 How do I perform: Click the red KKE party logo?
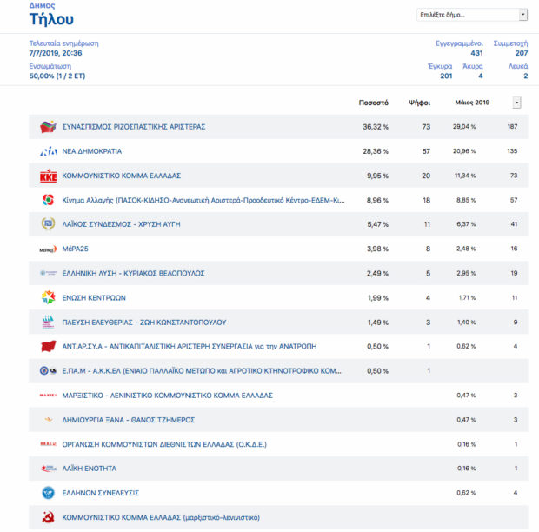[48, 176]
